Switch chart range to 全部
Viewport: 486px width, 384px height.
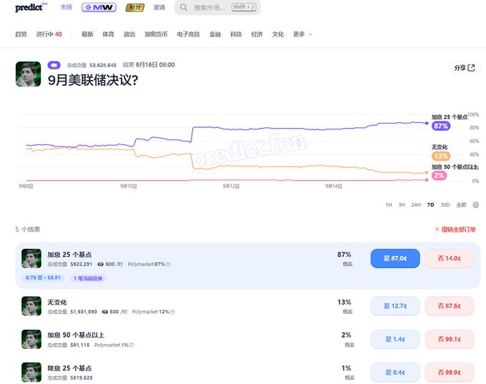coord(461,205)
